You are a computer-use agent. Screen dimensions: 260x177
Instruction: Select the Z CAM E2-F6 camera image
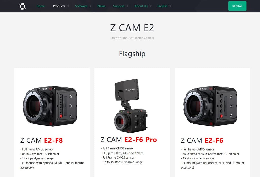[x=210, y=106]
